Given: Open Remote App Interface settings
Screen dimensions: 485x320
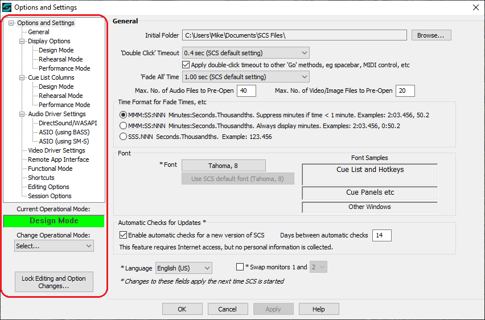Looking at the screenshot, I should (x=58, y=159).
